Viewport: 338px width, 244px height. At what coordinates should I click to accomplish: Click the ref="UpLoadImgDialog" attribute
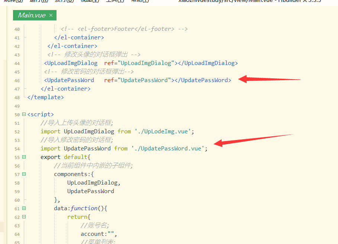pyautogui.click(x=139, y=63)
